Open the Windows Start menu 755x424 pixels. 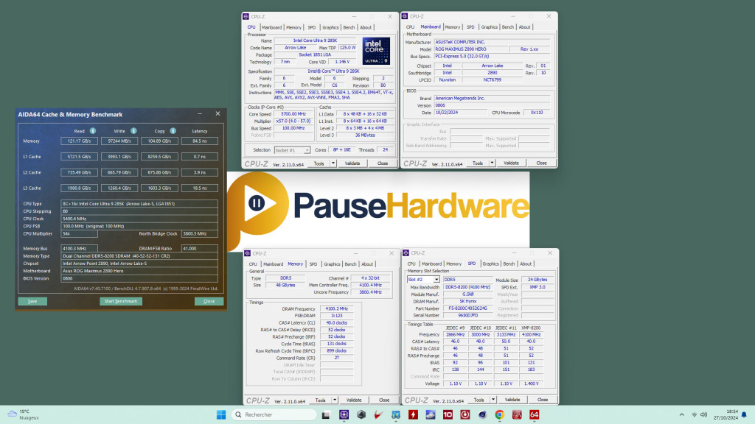221,414
